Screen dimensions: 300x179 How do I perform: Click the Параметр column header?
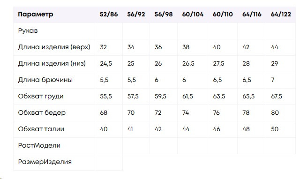point(36,15)
